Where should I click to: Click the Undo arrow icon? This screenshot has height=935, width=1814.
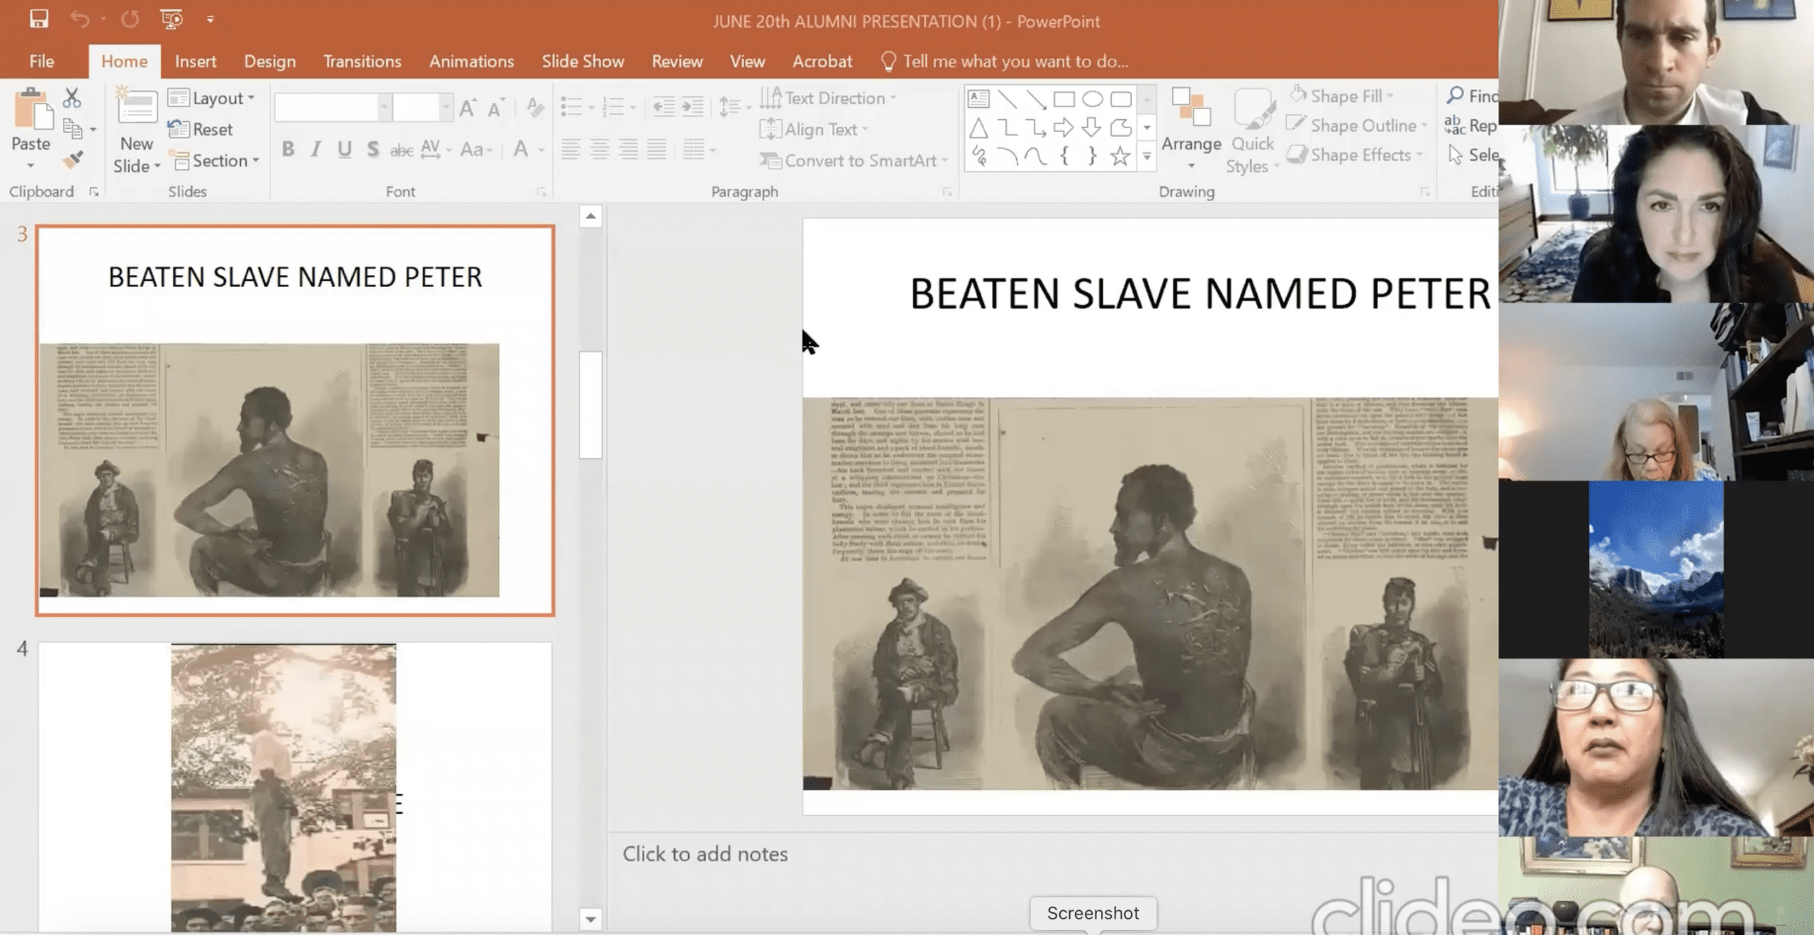click(79, 19)
